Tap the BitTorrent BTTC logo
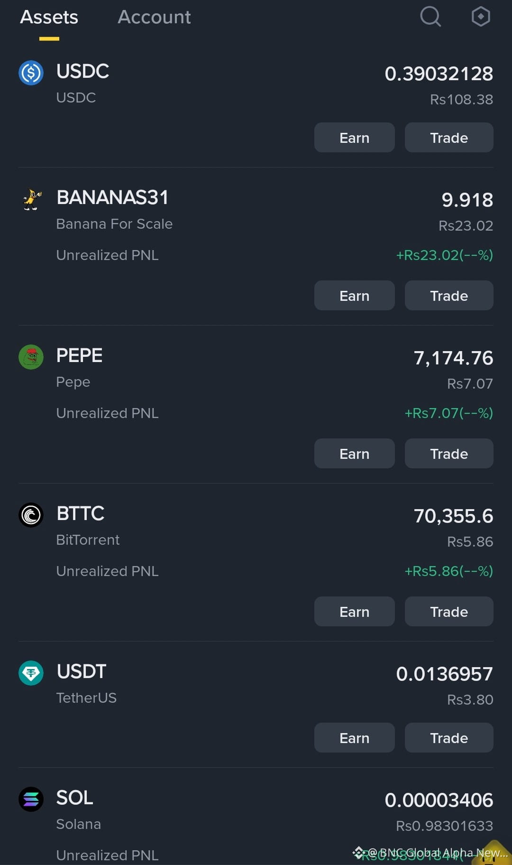Image resolution: width=512 pixels, height=865 pixels. [x=31, y=515]
